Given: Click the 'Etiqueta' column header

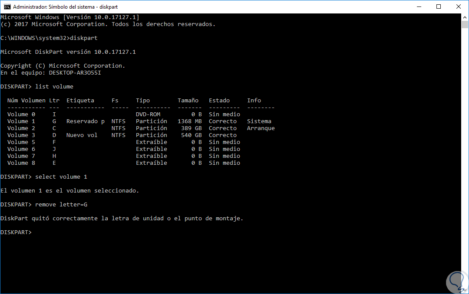Looking at the screenshot, I should click(x=80, y=101).
